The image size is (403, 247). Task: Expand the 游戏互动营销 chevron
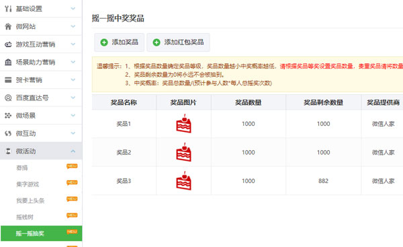pyautogui.click(x=73, y=44)
